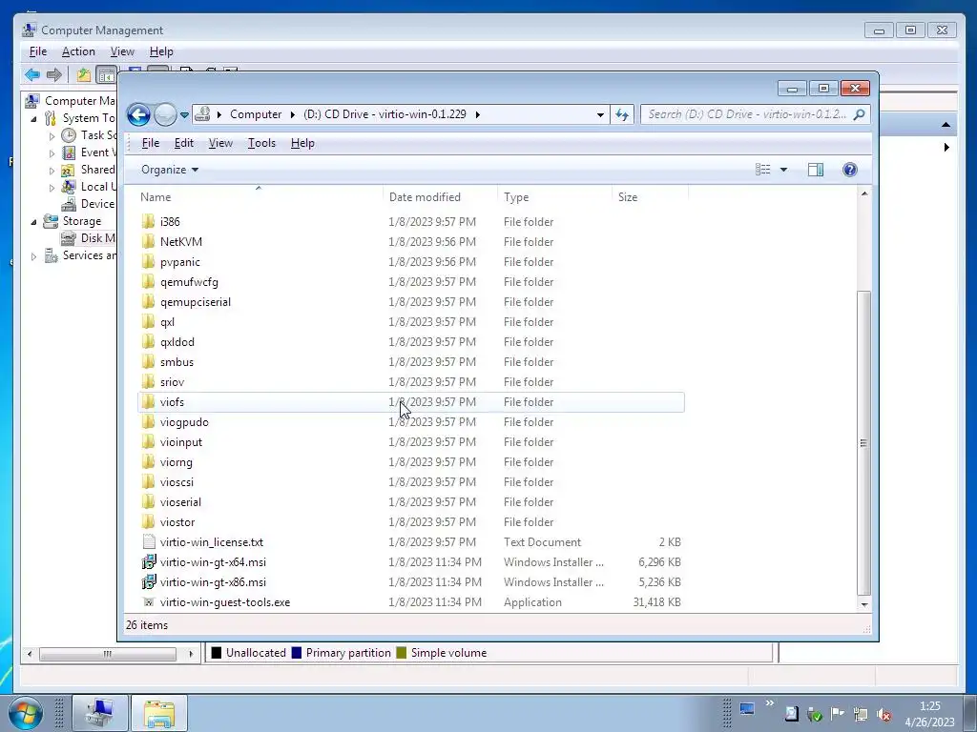This screenshot has height=732, width=977.
Task: Click the blue Help question mark icon
Action: [850, 170]
